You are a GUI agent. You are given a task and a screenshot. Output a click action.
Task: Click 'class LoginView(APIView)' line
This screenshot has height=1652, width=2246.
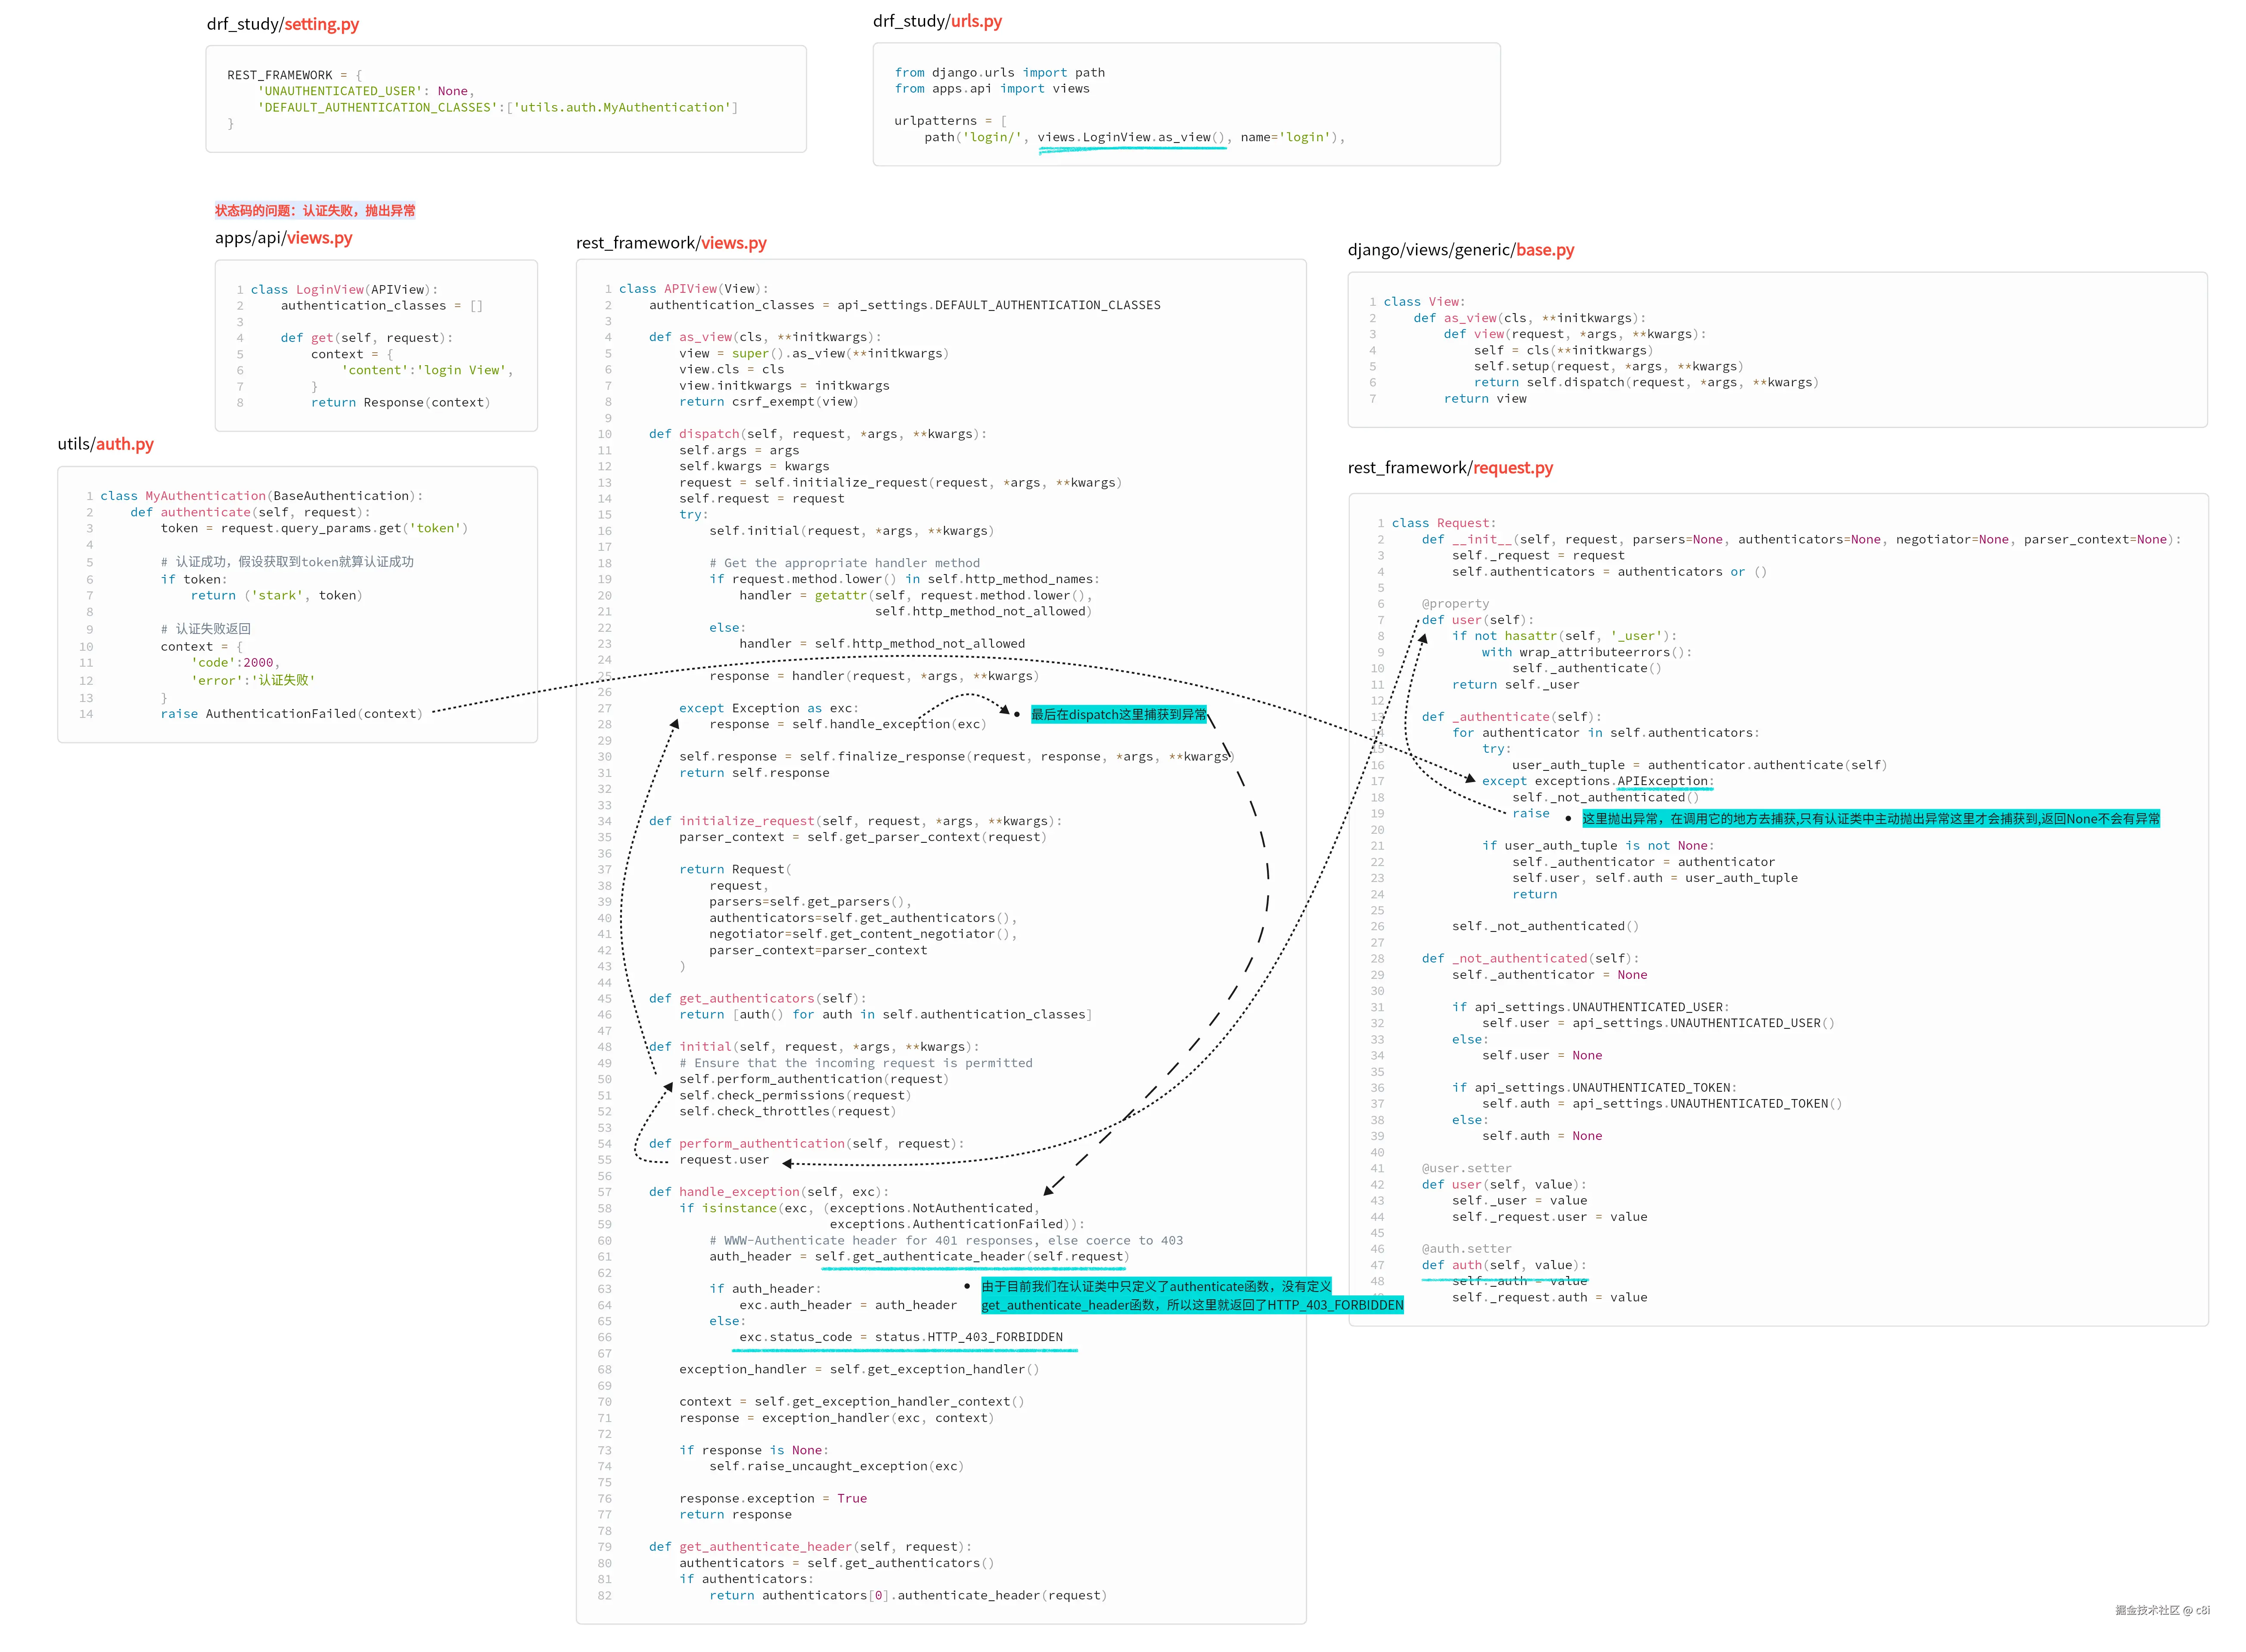pyautogui.click(x=344, y=289)
